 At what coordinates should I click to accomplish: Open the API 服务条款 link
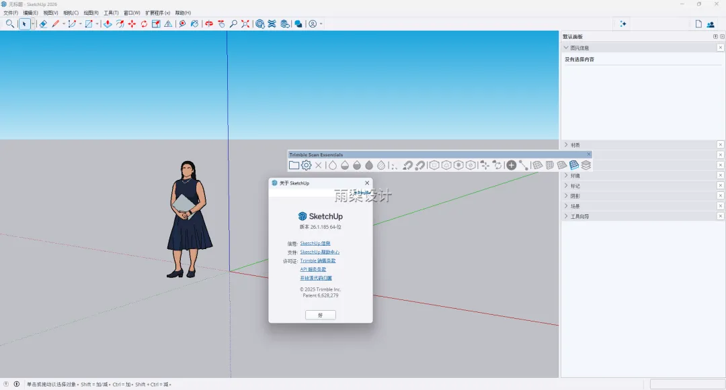pos(313,269)
